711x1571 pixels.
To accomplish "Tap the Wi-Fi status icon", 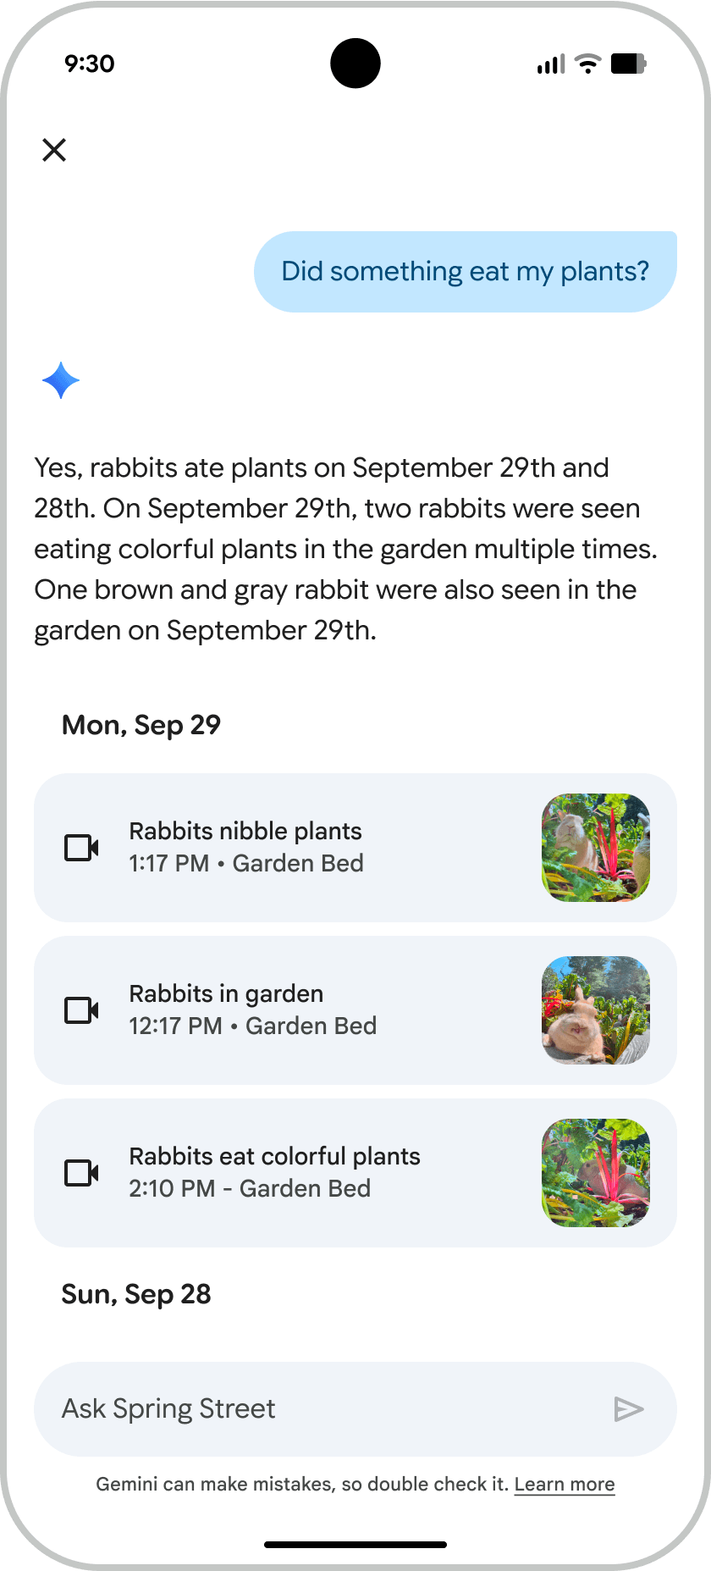I will pyautogui.click(x=587, y=64).
